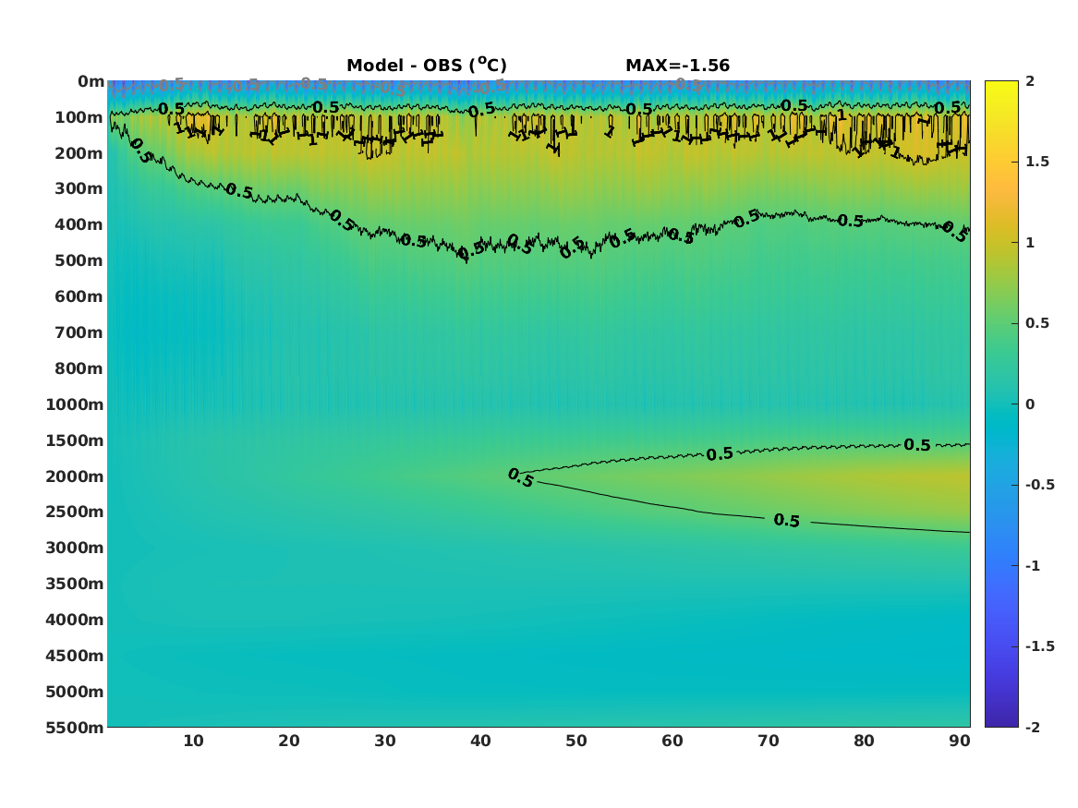The height and width of the screenshot is (808, 1078).
Task: Pick the x-axis tick label '40'
Action: coord(480,741)
